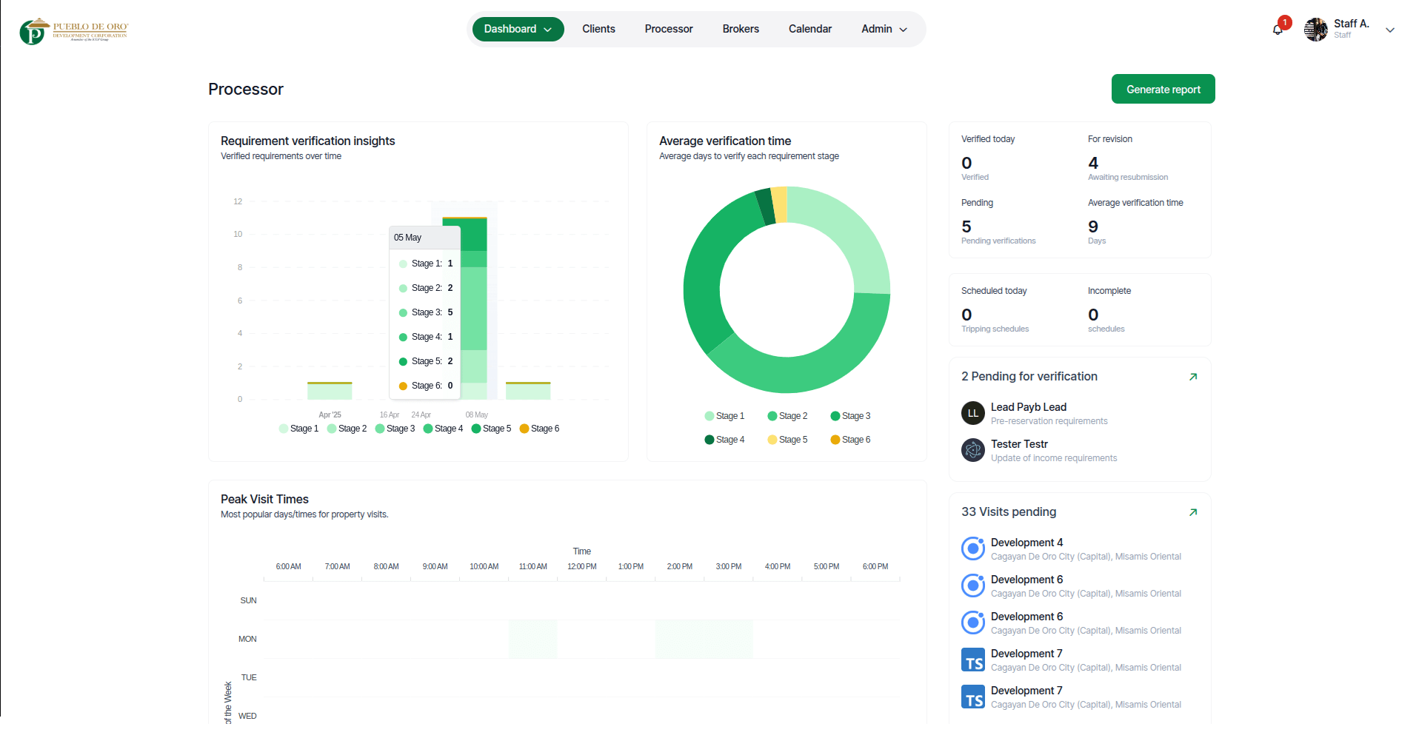The width and height of the screenshot is (1419, 738).
Task: Click the first Development 7 TS icon
Action: click(972, 660)
